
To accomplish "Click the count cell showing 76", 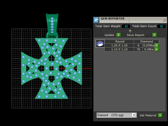I will click(x=138, y=49).
